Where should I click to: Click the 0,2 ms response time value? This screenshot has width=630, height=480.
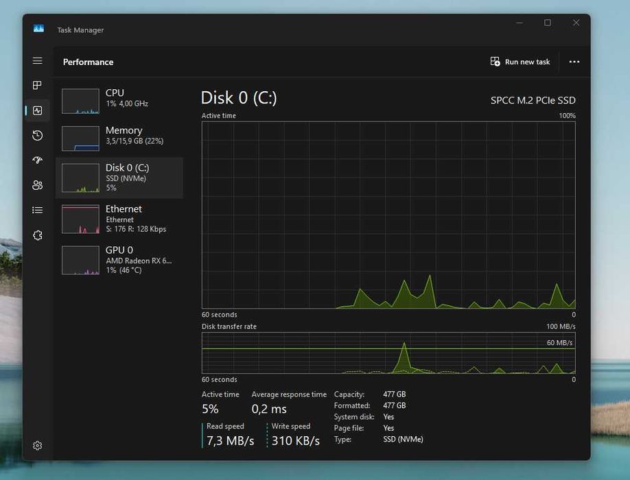click(x=269, y=409)
